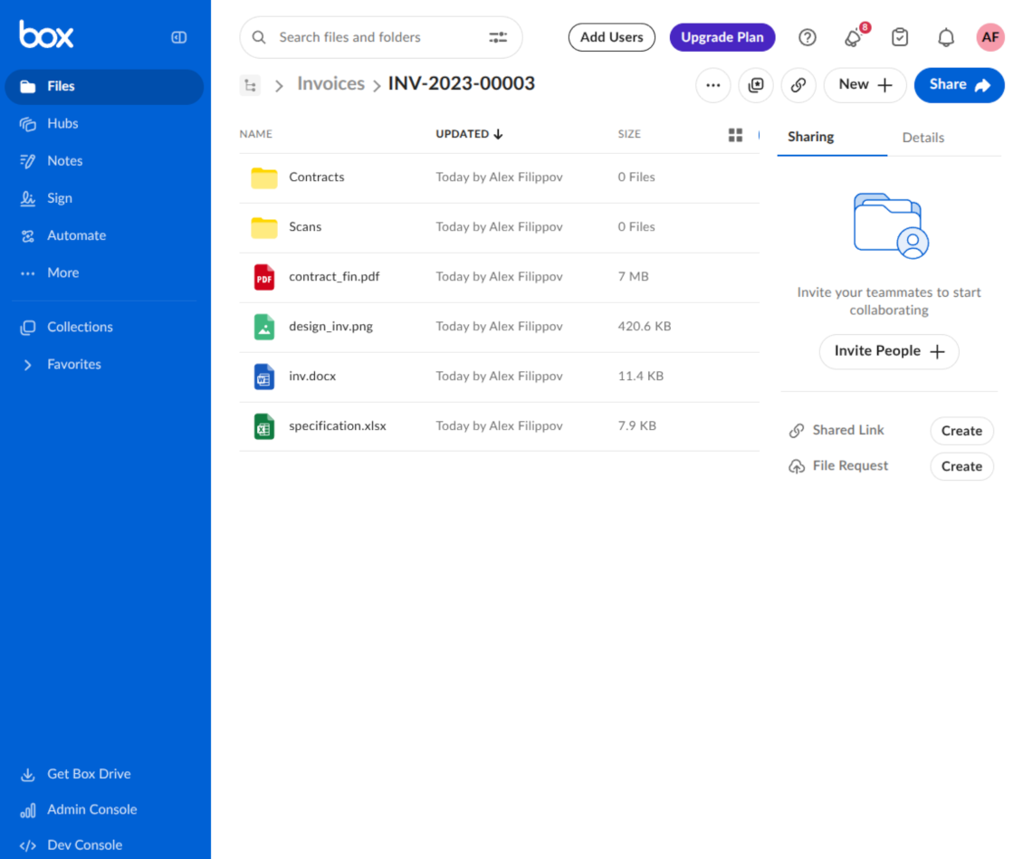Open the New dropdown button
The width and height of the screenshot is (1023, 859).
pyautogui.click(x=865, y=85)
